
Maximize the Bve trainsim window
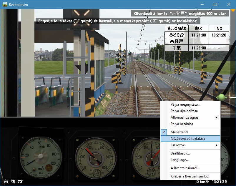click(x=215, y=5)
